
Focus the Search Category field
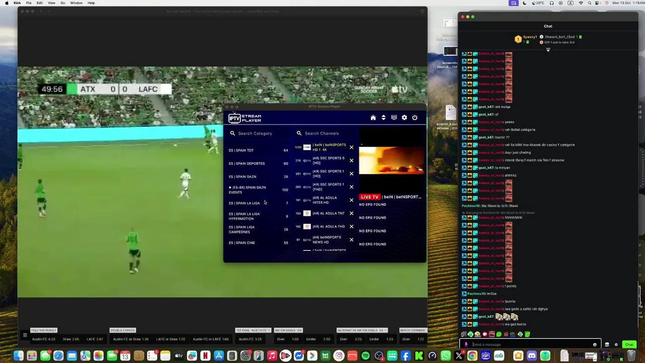click(x=259, y=133)
